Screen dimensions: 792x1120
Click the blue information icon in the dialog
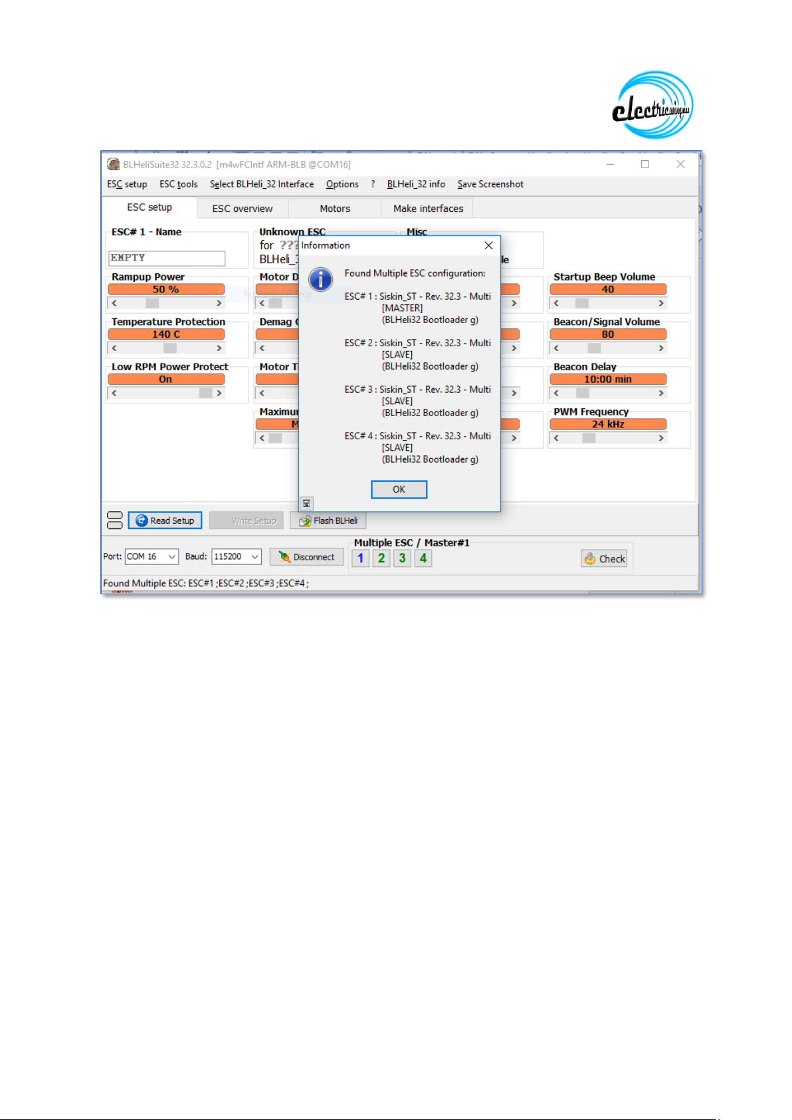[321, 279]
